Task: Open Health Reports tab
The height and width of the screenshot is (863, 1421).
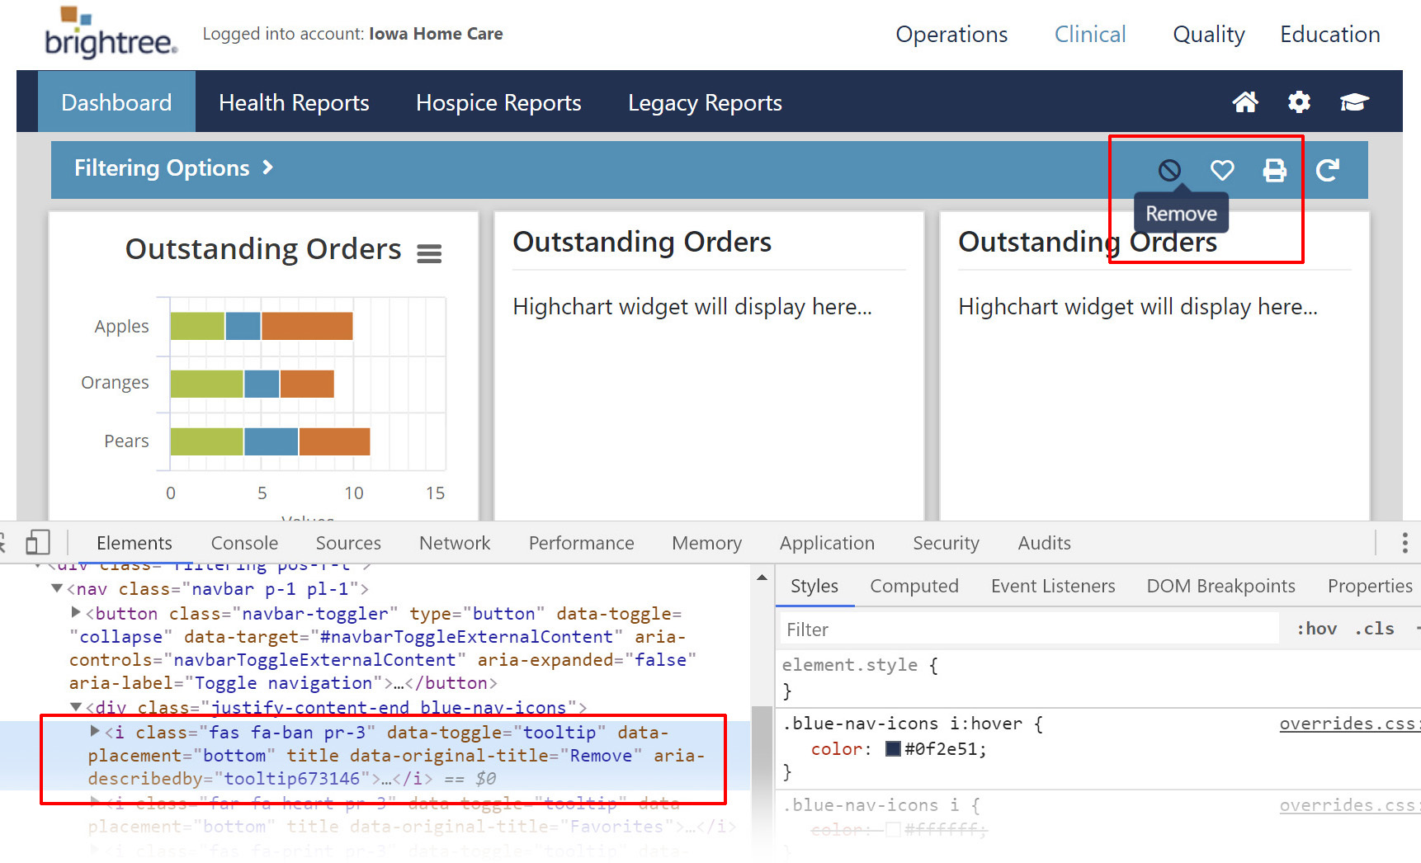Action: click(294, 102)
